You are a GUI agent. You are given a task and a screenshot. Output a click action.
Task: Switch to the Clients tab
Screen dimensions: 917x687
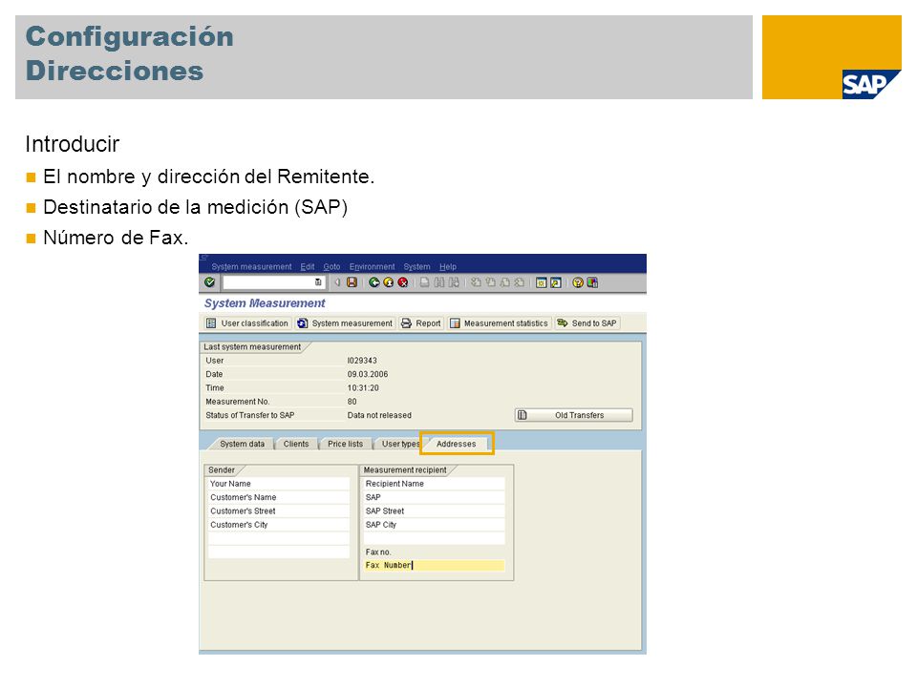(296, 444)
